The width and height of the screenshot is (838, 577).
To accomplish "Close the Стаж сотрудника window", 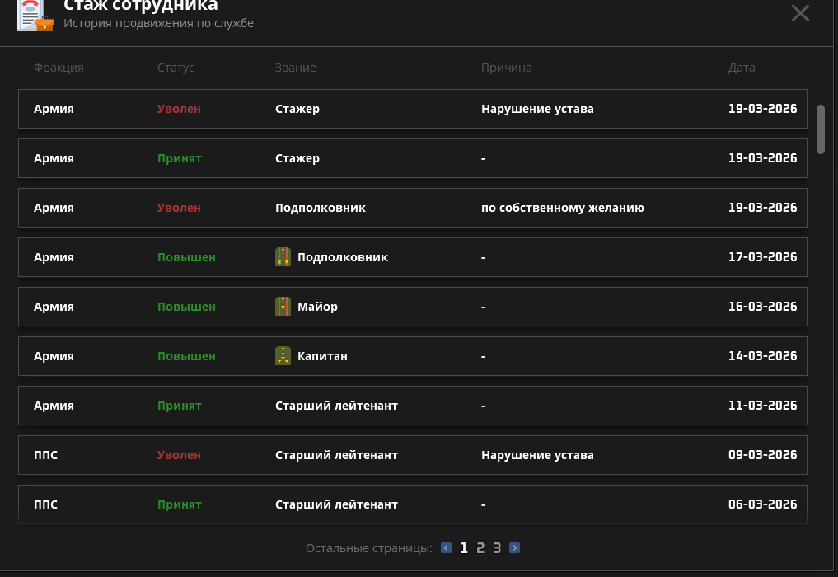I will 800,13.
